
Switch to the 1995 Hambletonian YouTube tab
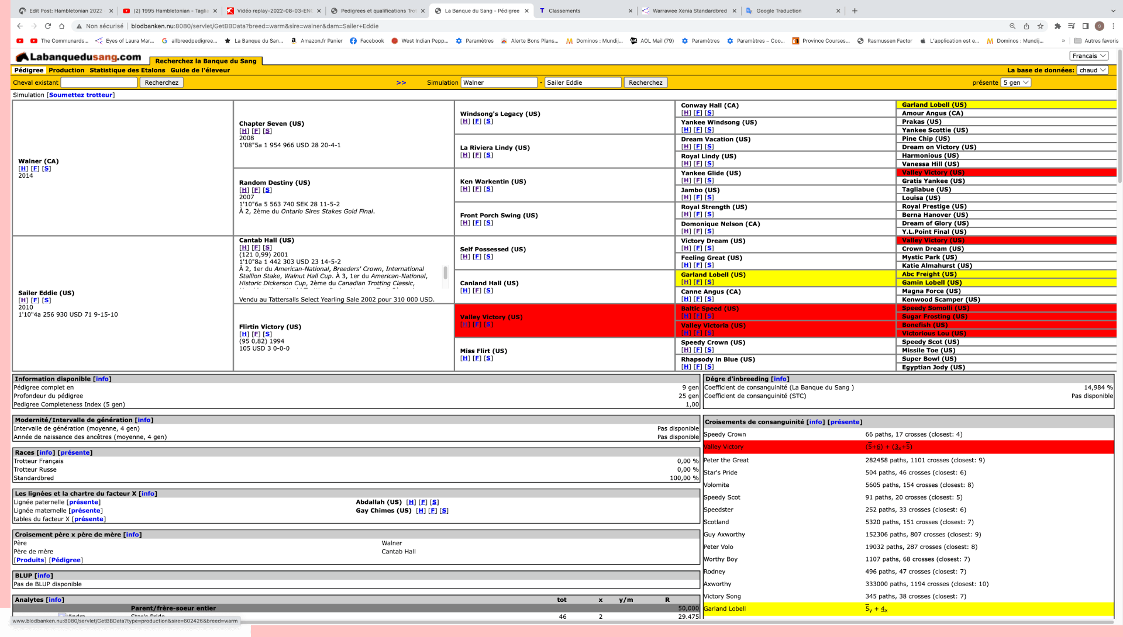click(170, 11)
